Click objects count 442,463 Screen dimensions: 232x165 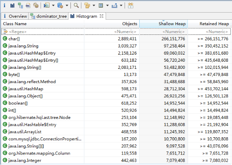click(129, 160)
